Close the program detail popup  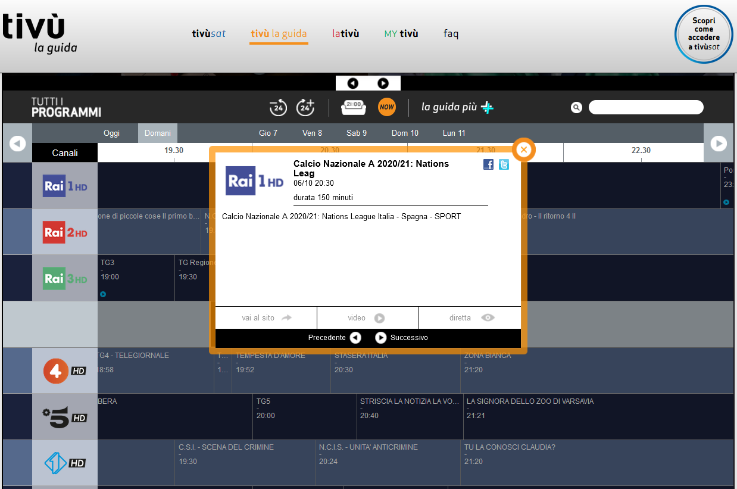[524, 149]
